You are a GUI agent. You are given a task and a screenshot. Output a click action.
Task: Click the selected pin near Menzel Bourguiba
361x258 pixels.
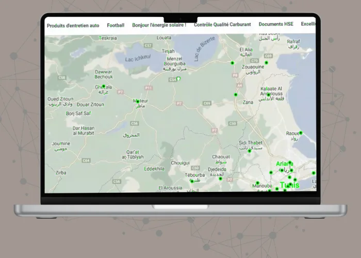[178, 79]
